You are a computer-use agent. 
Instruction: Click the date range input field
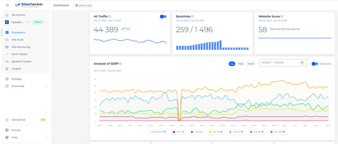[x=283, y=63]
